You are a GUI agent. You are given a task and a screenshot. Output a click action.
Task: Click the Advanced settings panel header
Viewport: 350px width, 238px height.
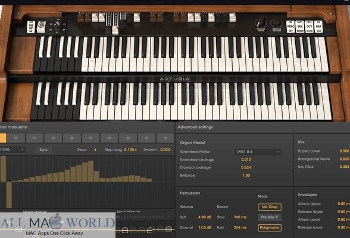195,127
